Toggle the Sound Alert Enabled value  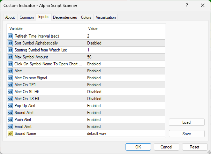[126, 113]
